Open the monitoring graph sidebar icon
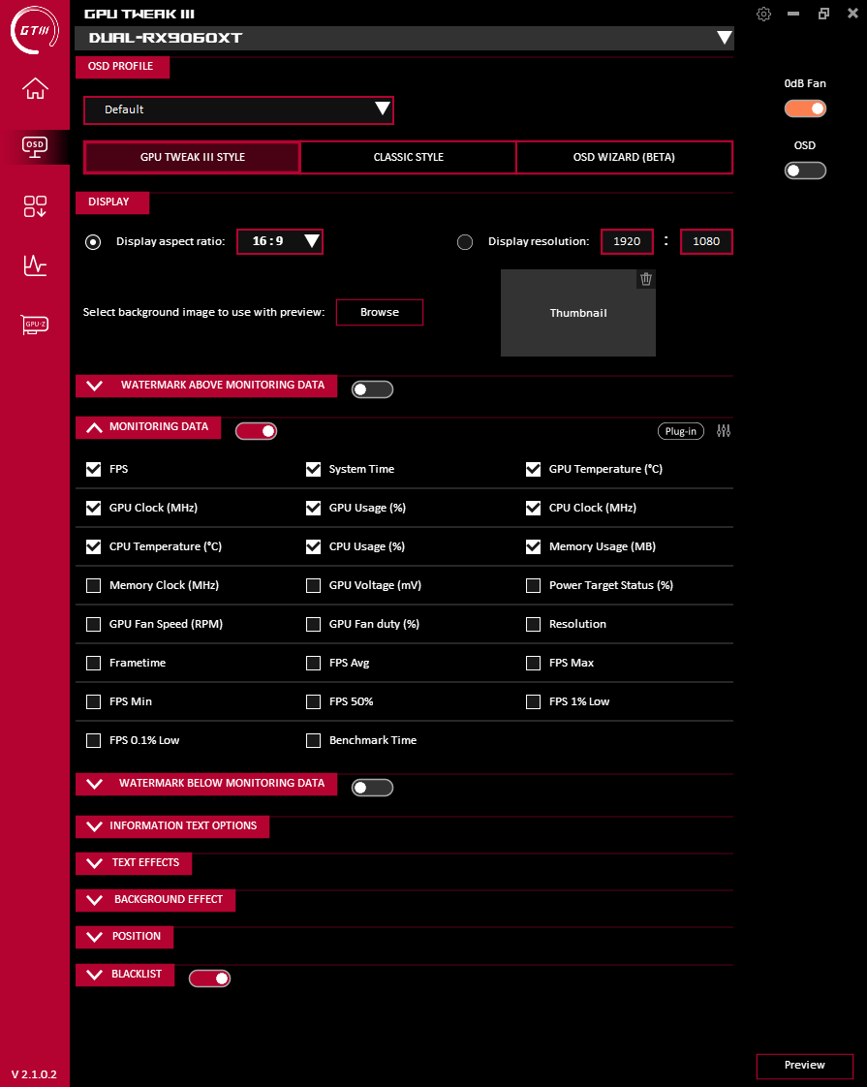This screenshot has width=867, height=1087. click(35, 264)
